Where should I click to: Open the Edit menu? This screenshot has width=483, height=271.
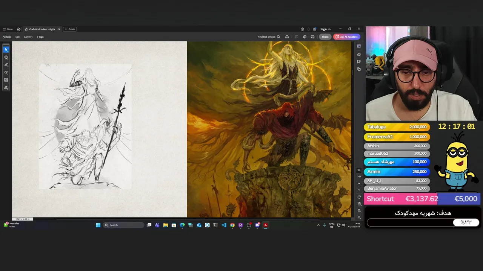click(x=17, y=37)
